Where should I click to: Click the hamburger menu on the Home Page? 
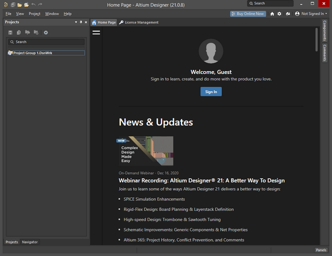pyautogui.click(x=96, y=33)
